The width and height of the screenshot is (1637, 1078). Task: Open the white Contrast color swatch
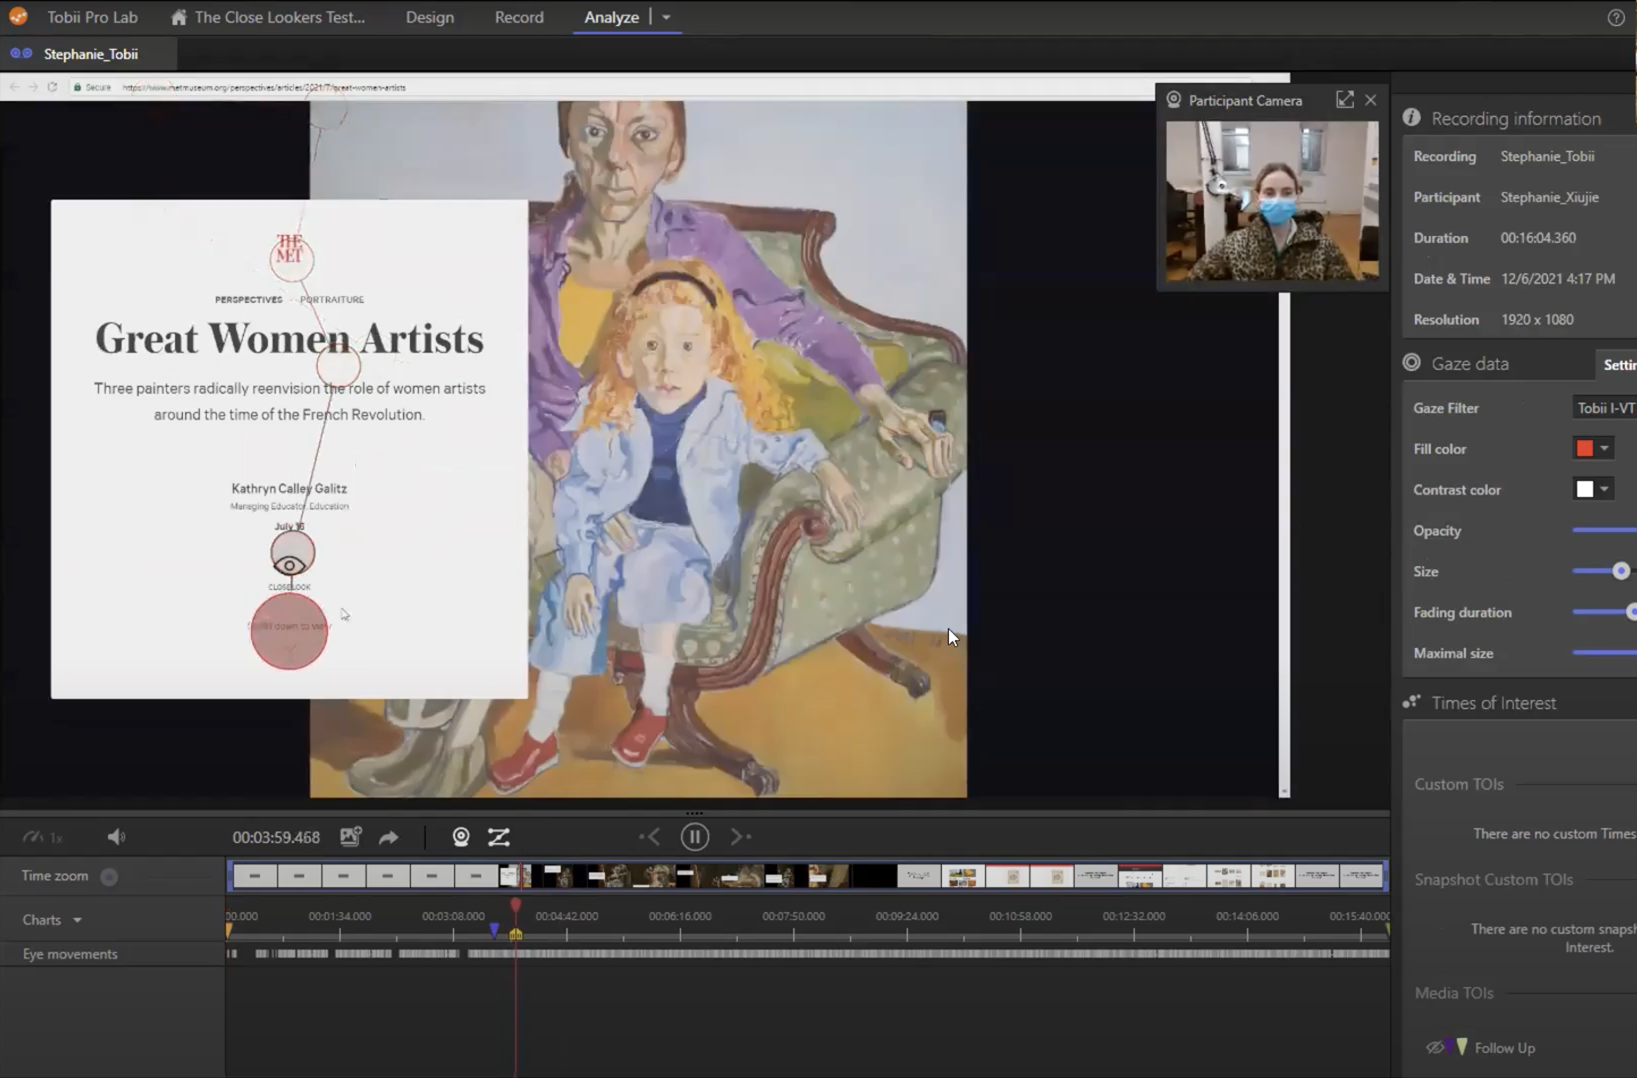click(1585, 489)
